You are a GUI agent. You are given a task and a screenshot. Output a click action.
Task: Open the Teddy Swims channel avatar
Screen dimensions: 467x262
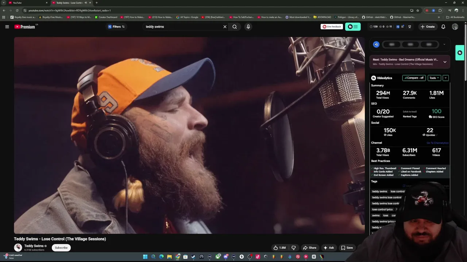[18, 248]
